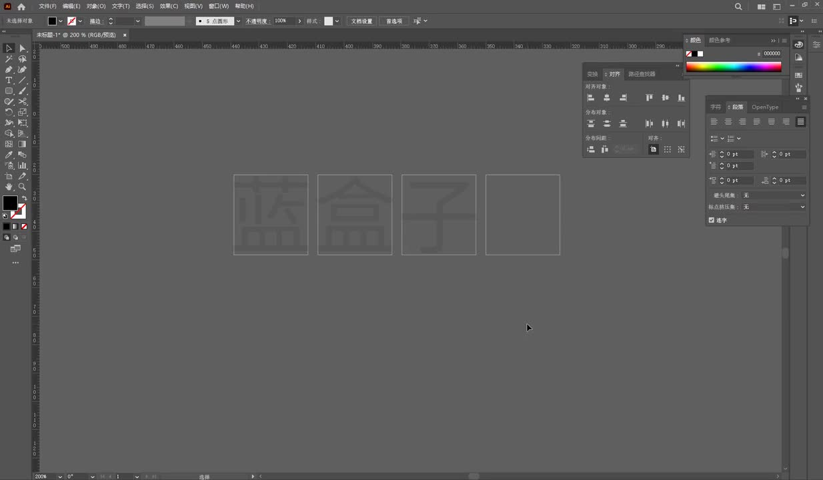Click horizontal align left in Align panel
823x480 pixels.
590,97
